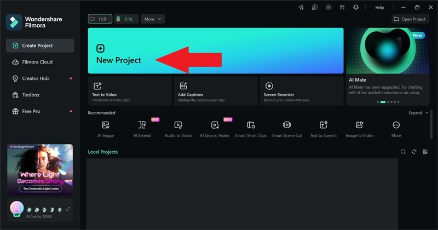Open Add Captions card
The height and width of the screenshot is (230, 438).
(216, 91)
